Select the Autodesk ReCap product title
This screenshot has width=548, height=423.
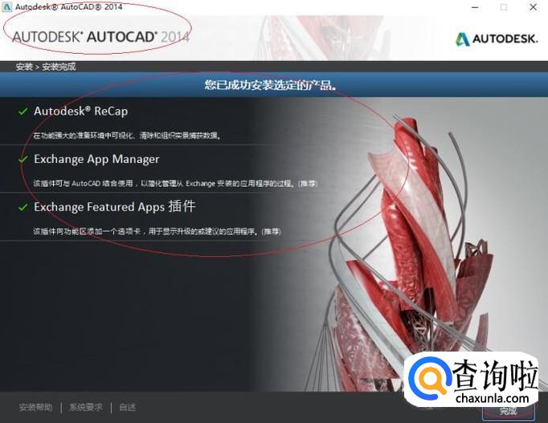[x=80, y=112]
